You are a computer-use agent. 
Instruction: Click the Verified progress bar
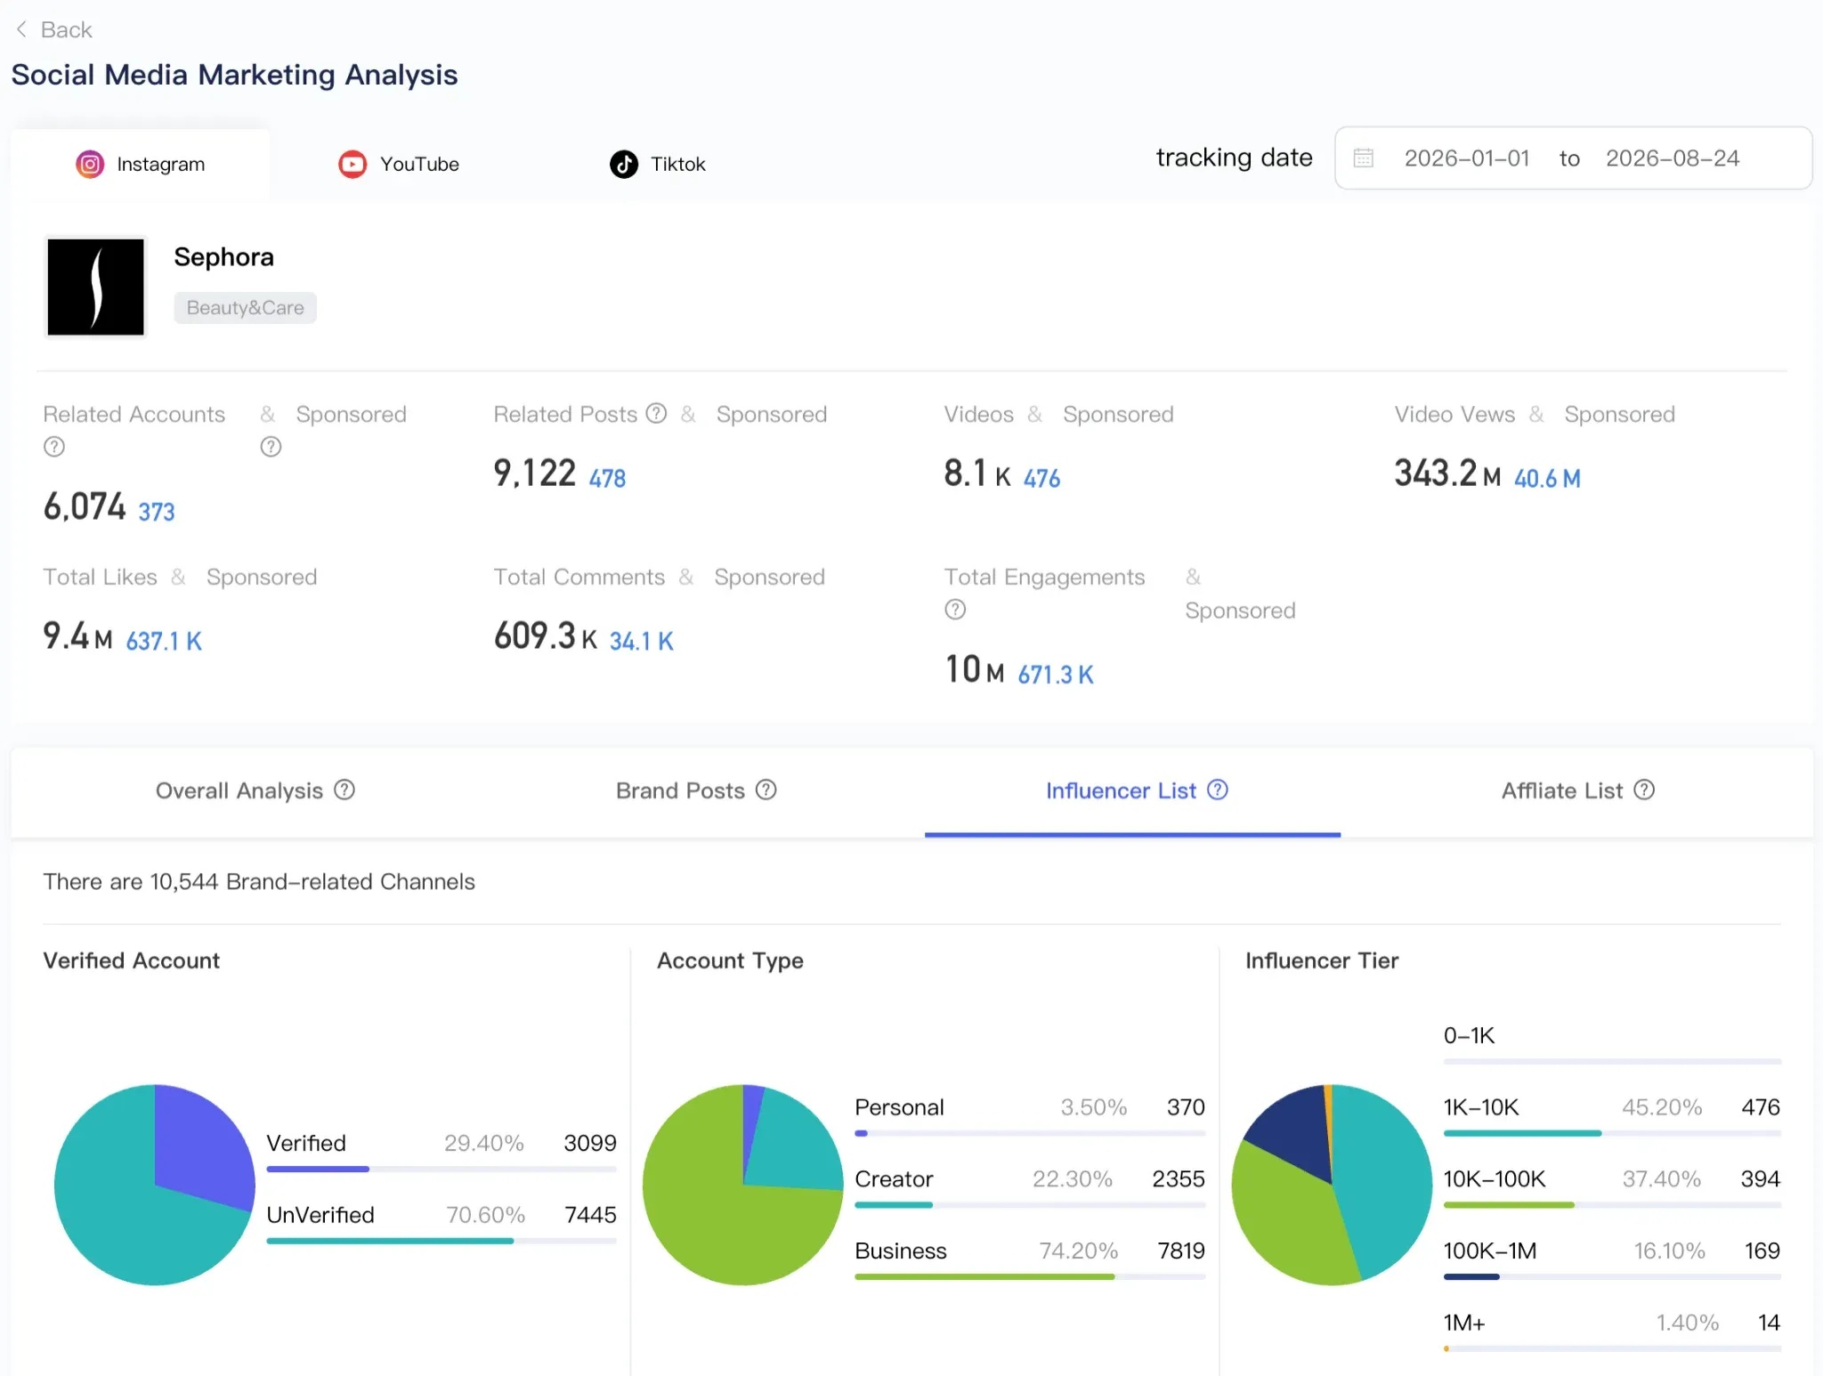[x=442, y=1169]
